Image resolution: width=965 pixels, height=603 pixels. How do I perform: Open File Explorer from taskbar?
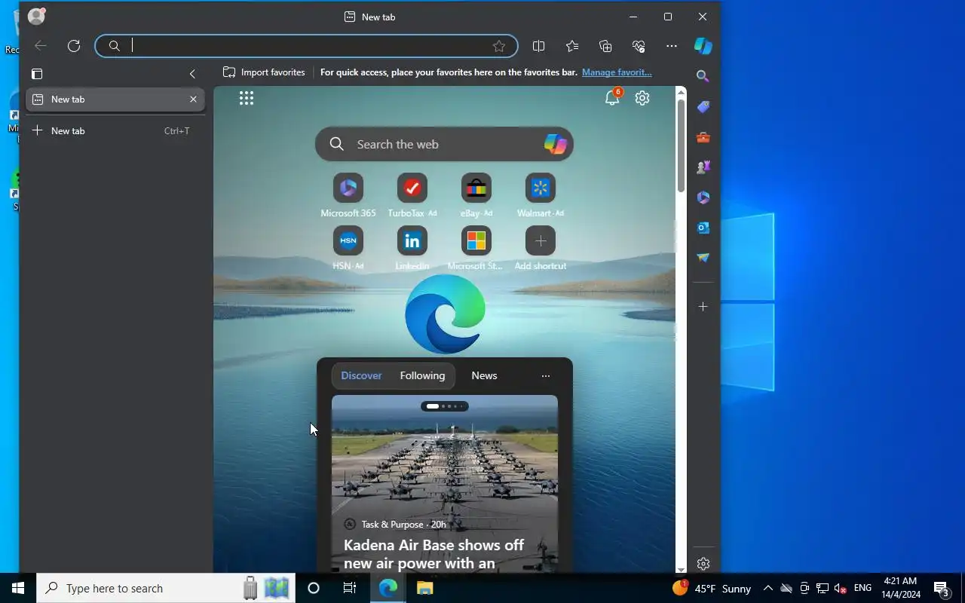[425, 588]
